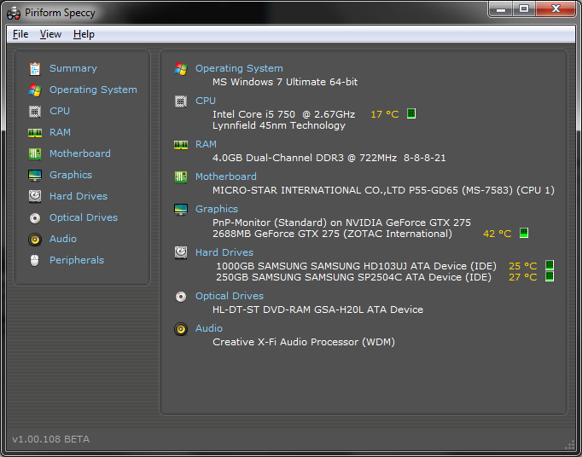Image resolution: width=582 pixels, height=457 pixels.
Task: Click the green CPU temperature indicator icon
Action: point(410,113)
